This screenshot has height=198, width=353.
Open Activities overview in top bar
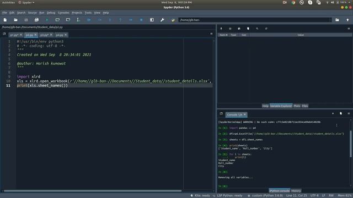tap(8, 2)
